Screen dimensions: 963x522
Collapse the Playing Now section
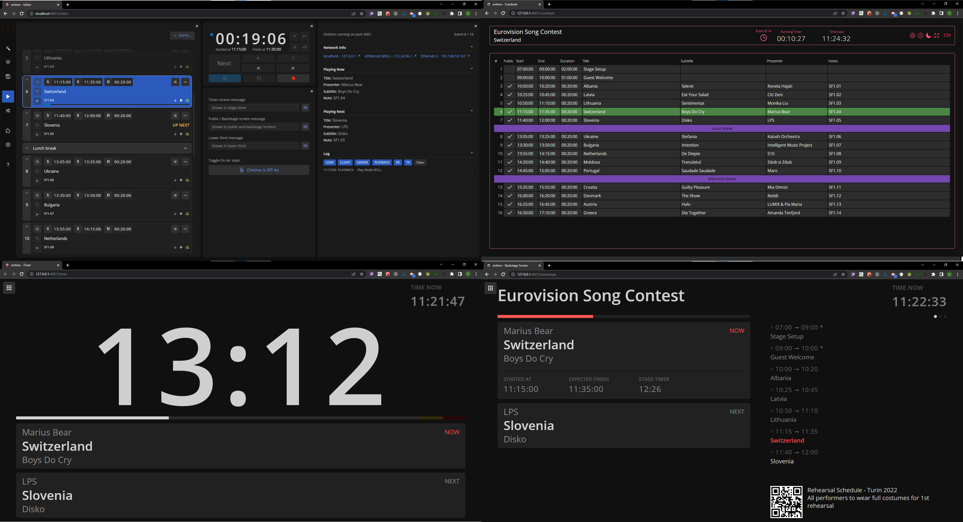click(471, 69)
